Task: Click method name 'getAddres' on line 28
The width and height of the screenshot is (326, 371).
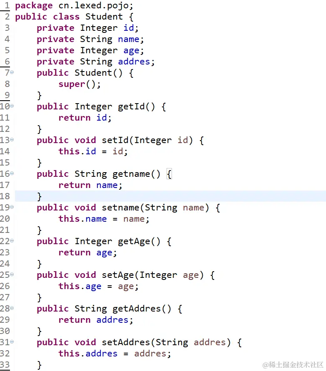Action: pos(137,309)
